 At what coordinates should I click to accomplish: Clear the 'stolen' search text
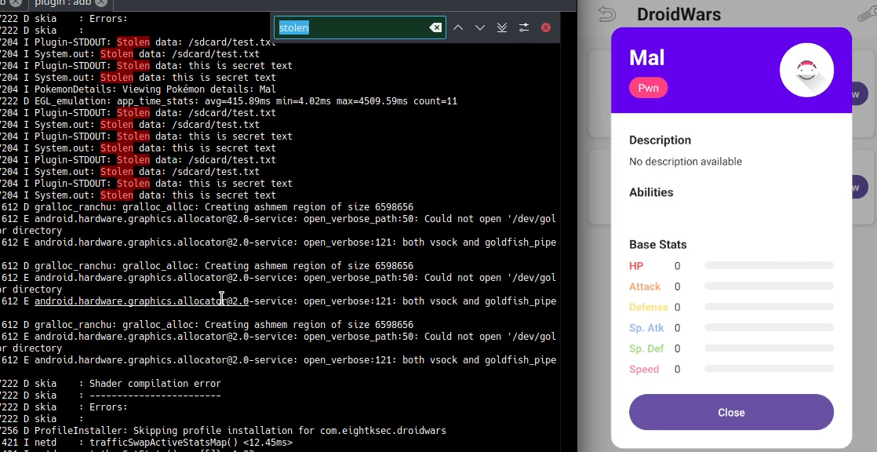(435, 27)
